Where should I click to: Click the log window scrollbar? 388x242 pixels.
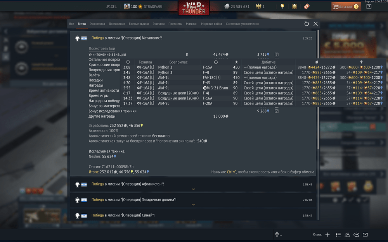[318, 89]
